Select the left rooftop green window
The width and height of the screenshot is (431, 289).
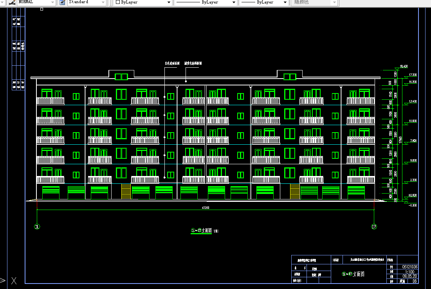(x=121, y=77)
